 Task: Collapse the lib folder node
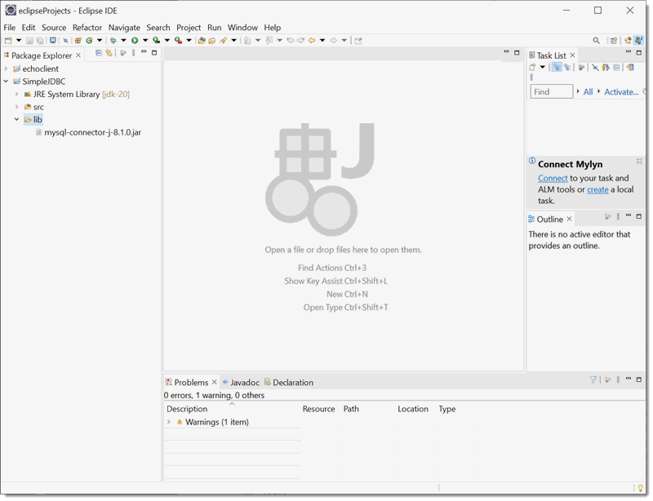click(x=16, y=119)
